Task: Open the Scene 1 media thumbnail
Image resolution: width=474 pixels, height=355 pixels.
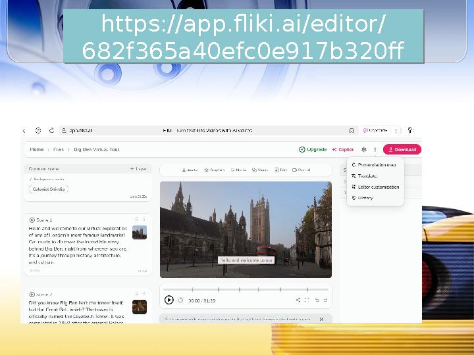Action: pos(140,233)
